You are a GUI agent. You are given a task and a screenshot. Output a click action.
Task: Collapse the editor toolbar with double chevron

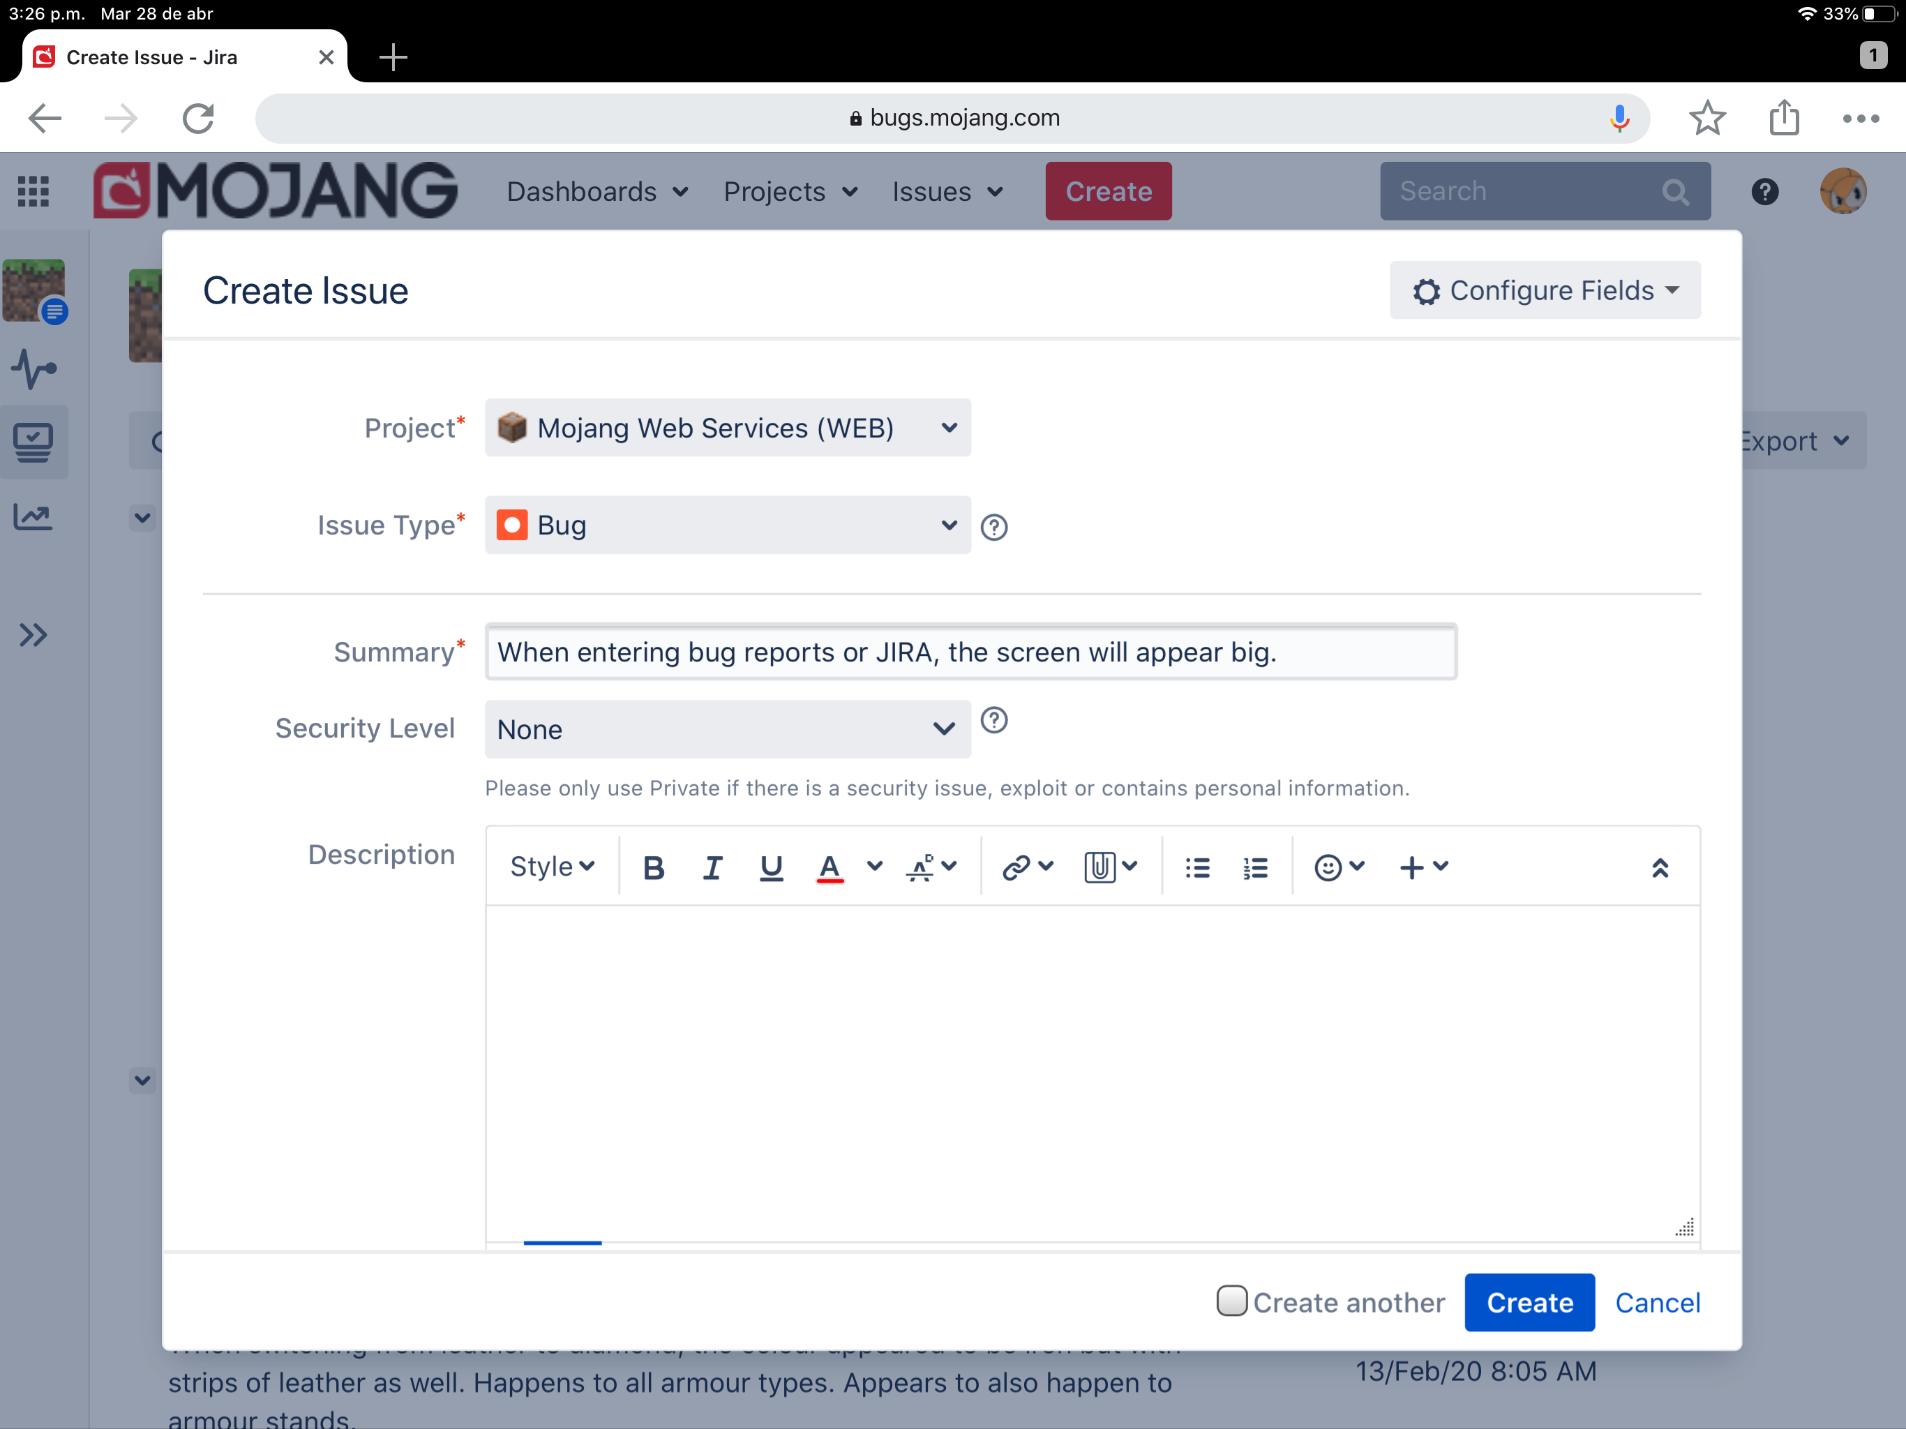pos(1660,867)
